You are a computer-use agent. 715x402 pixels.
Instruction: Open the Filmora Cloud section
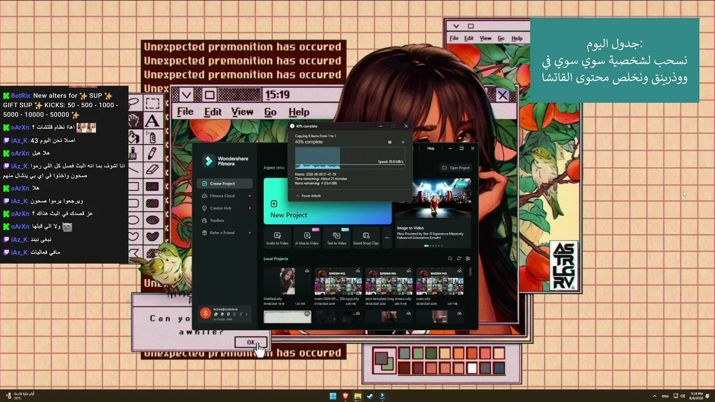[225, 196]
